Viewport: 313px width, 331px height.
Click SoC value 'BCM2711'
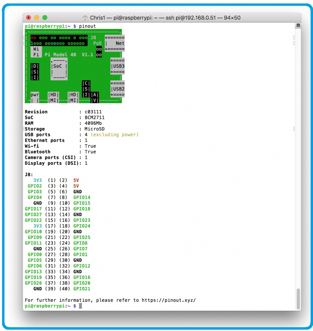[95, 117]
